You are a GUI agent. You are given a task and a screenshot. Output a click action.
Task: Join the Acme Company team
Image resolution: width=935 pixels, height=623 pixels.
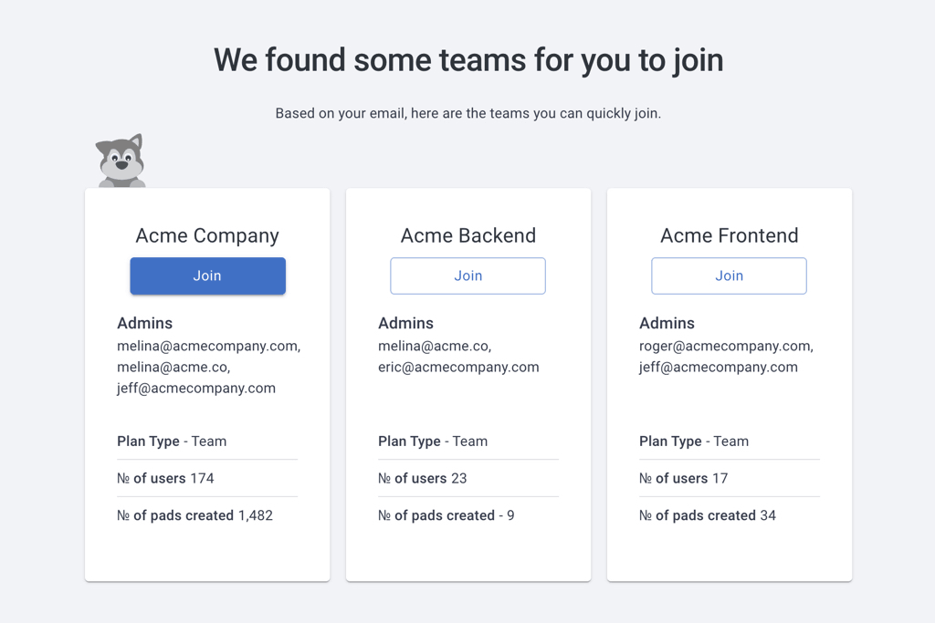(207, 275)
